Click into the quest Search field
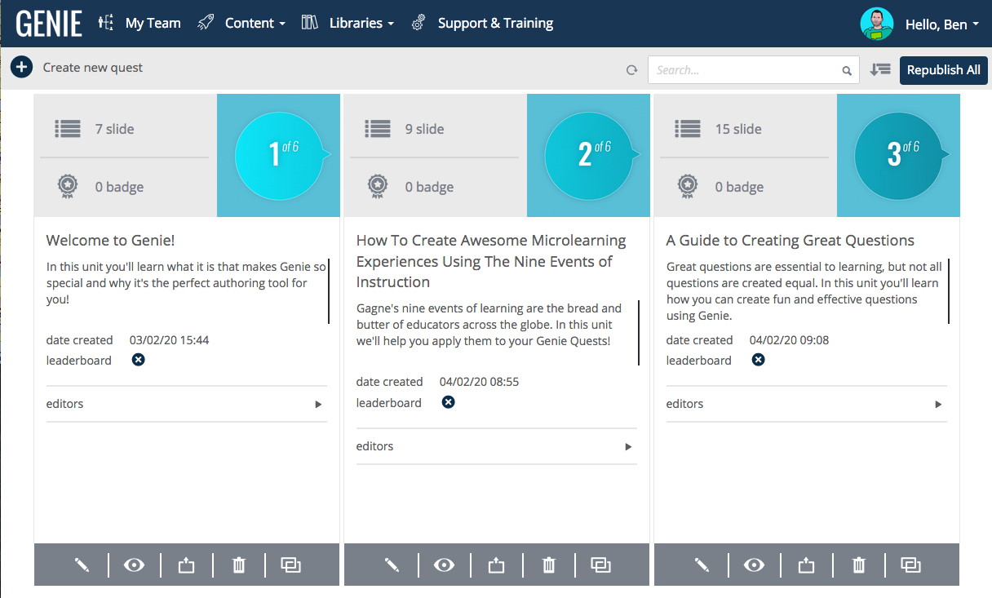The width and height of the screenshot is (992, 598). 746,70
